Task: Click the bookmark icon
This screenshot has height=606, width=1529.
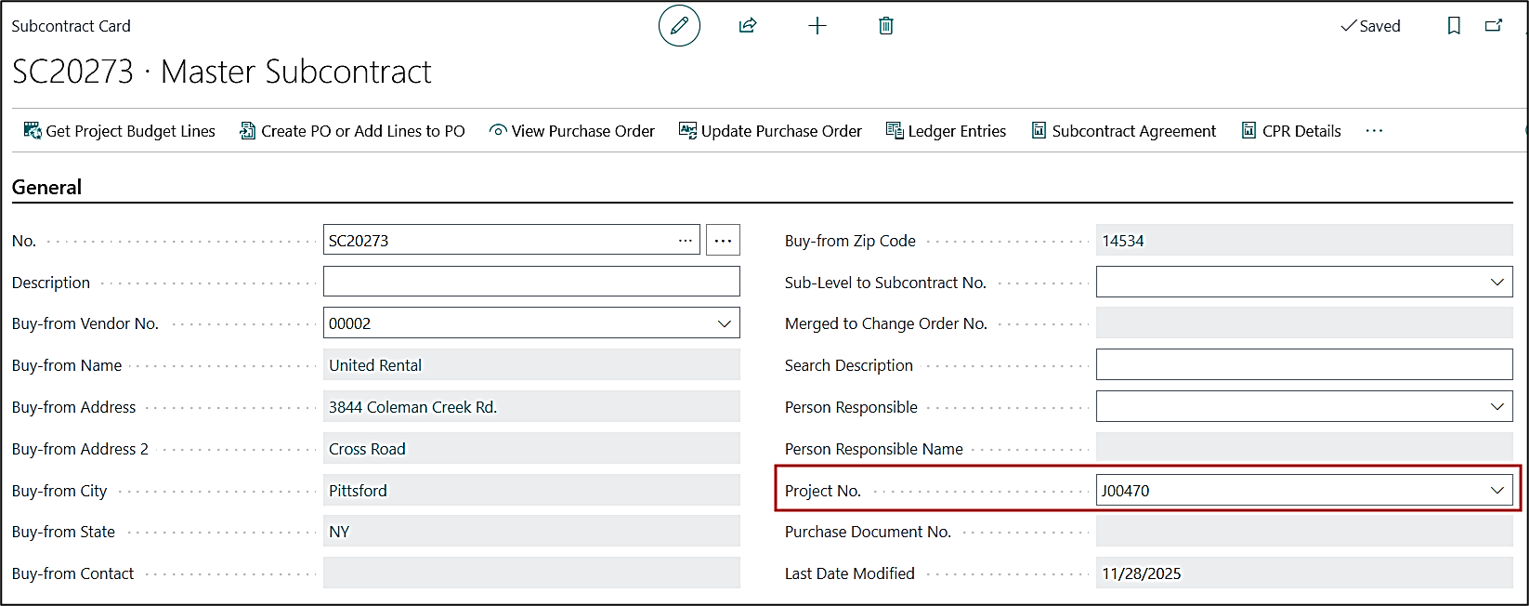Action: [x=1454, y=26]
